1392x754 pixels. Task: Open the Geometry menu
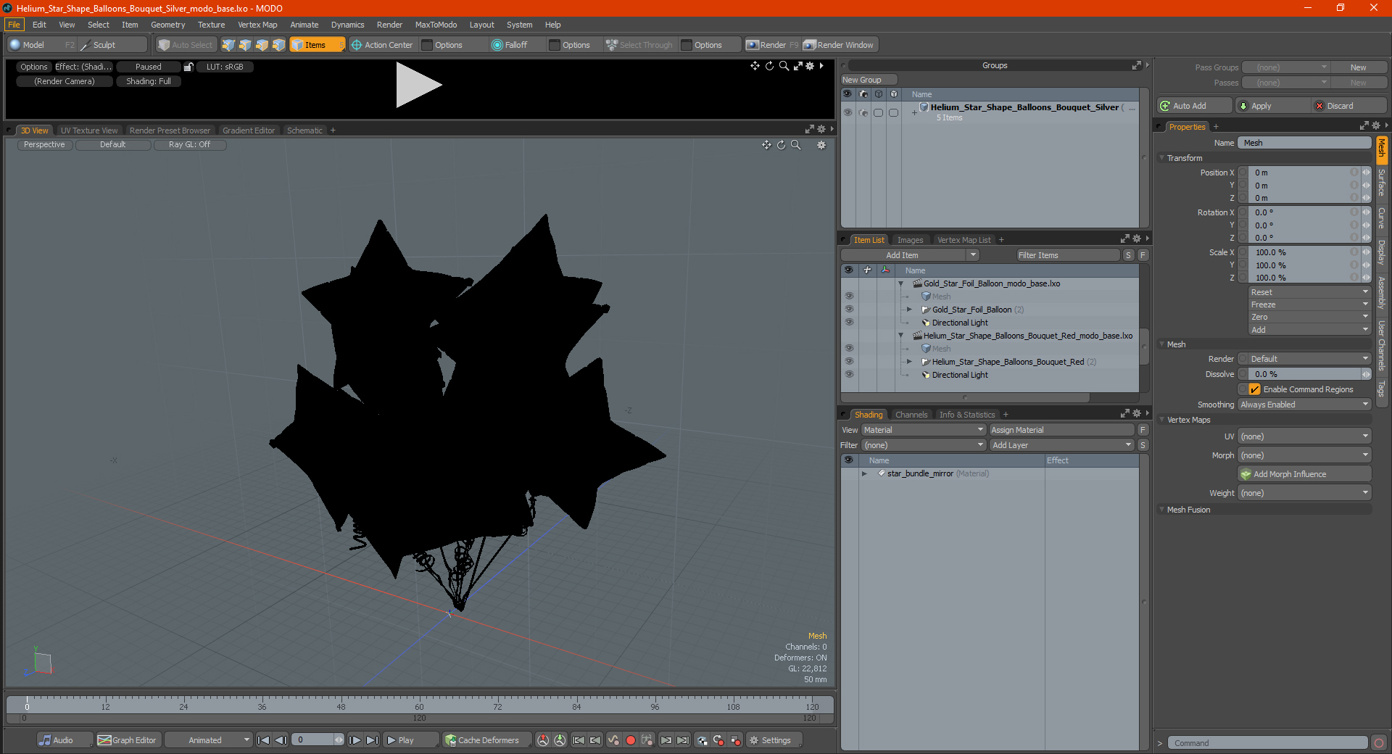point(167,25)
